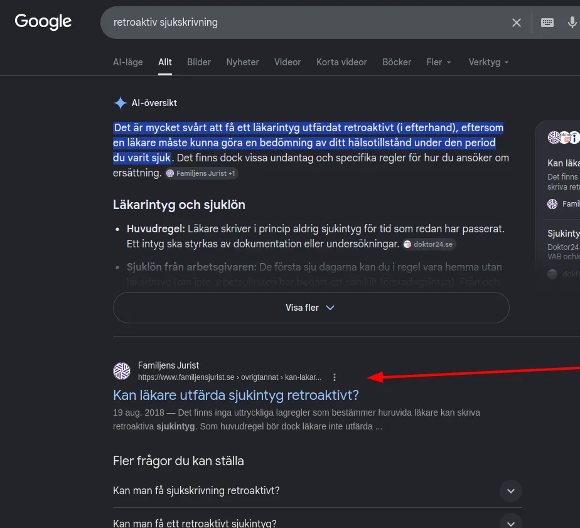Click the AI-översikt sparkle icon
Image resolution: width=580 pixels, height=528 pixels.
coord(121,103)
